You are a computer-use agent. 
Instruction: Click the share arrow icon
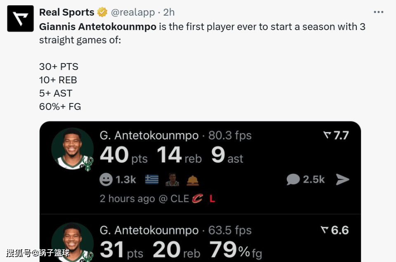[342, 179]
